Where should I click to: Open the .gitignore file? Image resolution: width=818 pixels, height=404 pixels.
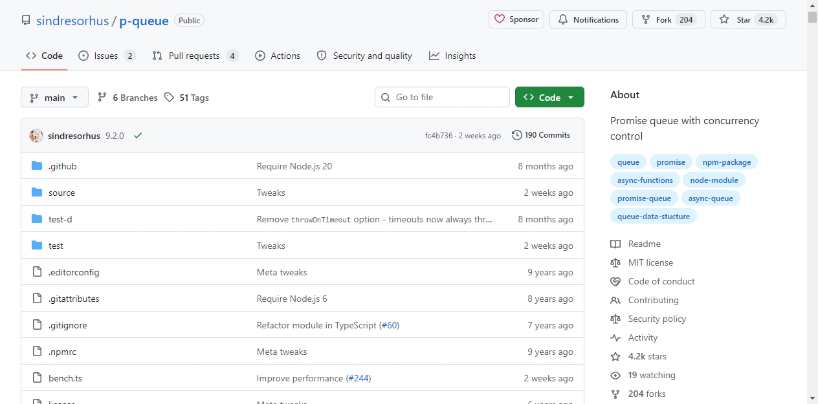[67, 325]
